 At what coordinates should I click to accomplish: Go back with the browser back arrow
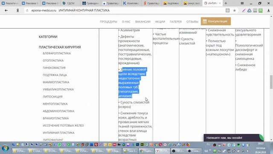click(x=6, y=10)
